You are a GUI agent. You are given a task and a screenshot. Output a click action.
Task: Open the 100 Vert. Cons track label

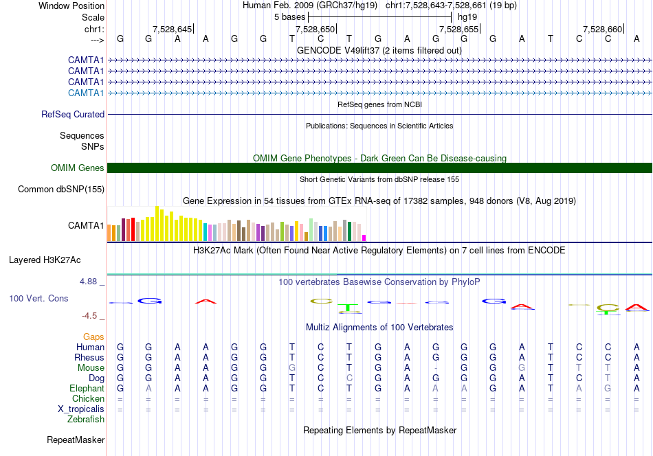point(38,298)
